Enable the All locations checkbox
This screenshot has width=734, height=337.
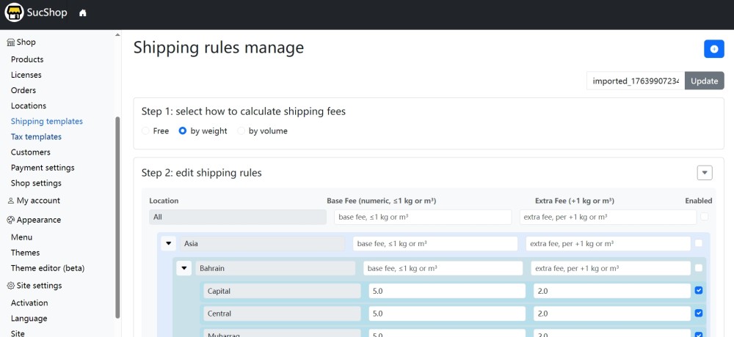pos(704,217)
